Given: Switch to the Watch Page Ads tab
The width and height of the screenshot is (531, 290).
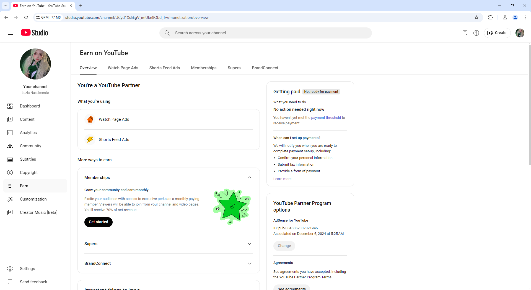Looking at the screenshot, I should tap(123, 68).
